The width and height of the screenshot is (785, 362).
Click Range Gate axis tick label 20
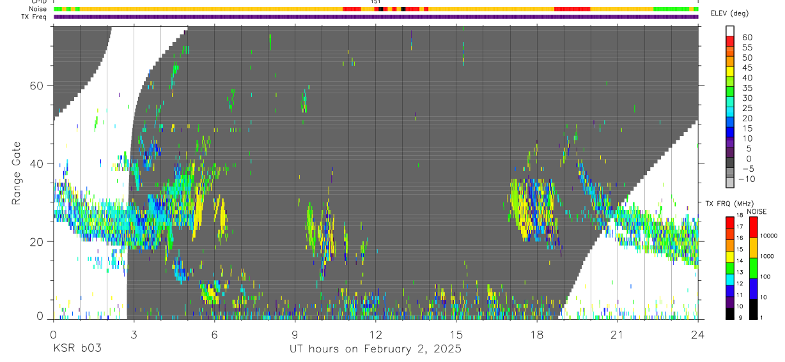(x=36, y=241)
